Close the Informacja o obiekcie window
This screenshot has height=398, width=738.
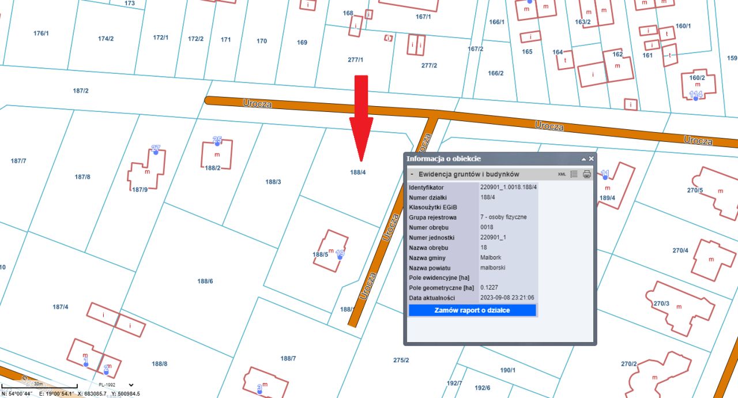click(x=591, y=159)
